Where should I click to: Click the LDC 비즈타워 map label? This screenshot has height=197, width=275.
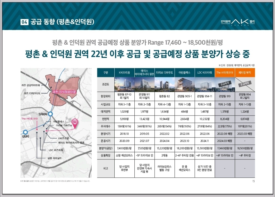point(56,150)
